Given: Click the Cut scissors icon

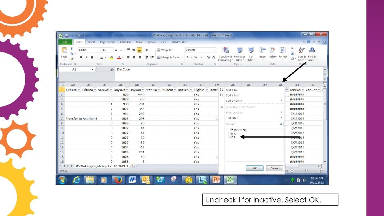Looking at the screenshot, I should (72, 48).
